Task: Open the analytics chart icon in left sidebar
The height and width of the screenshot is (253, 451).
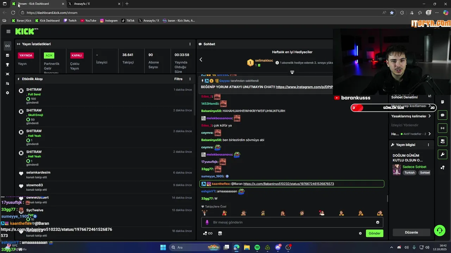Action: tap(7, 55)
